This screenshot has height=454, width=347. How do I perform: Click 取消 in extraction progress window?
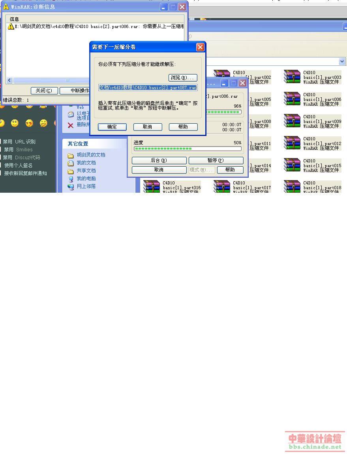pos(159,170)
